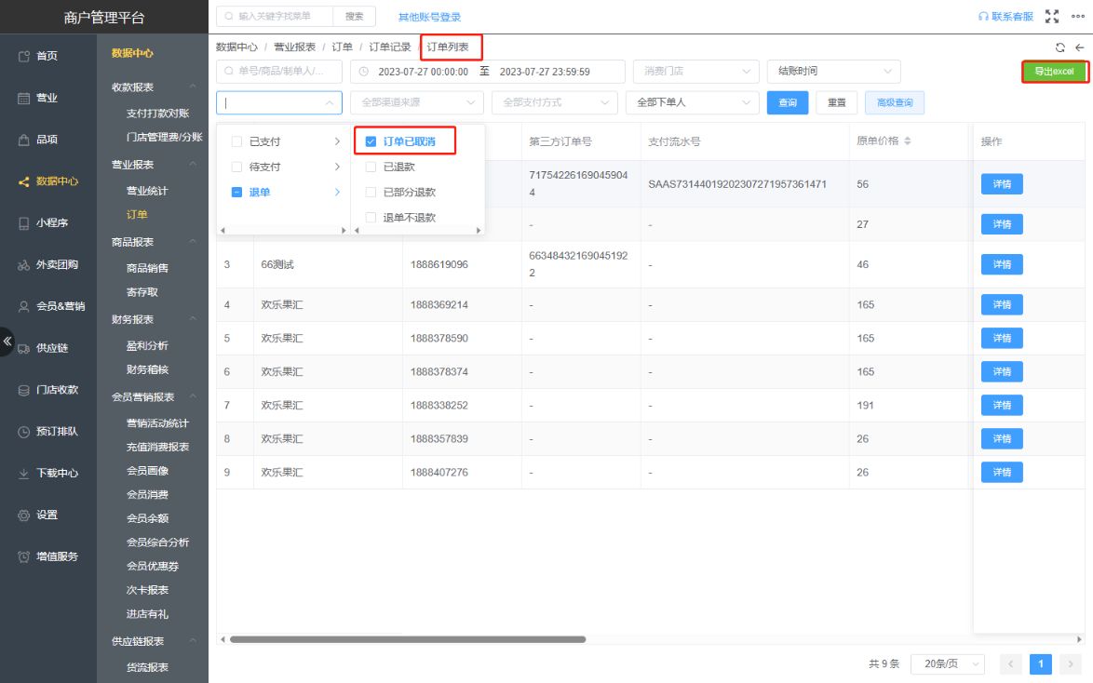
Task: Click the 高级查询 advanced query button
Action: coord(895,102)
